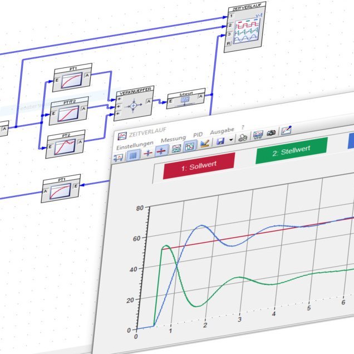
Task: Click the A output port of PT2 block
Action: (80, 141)
